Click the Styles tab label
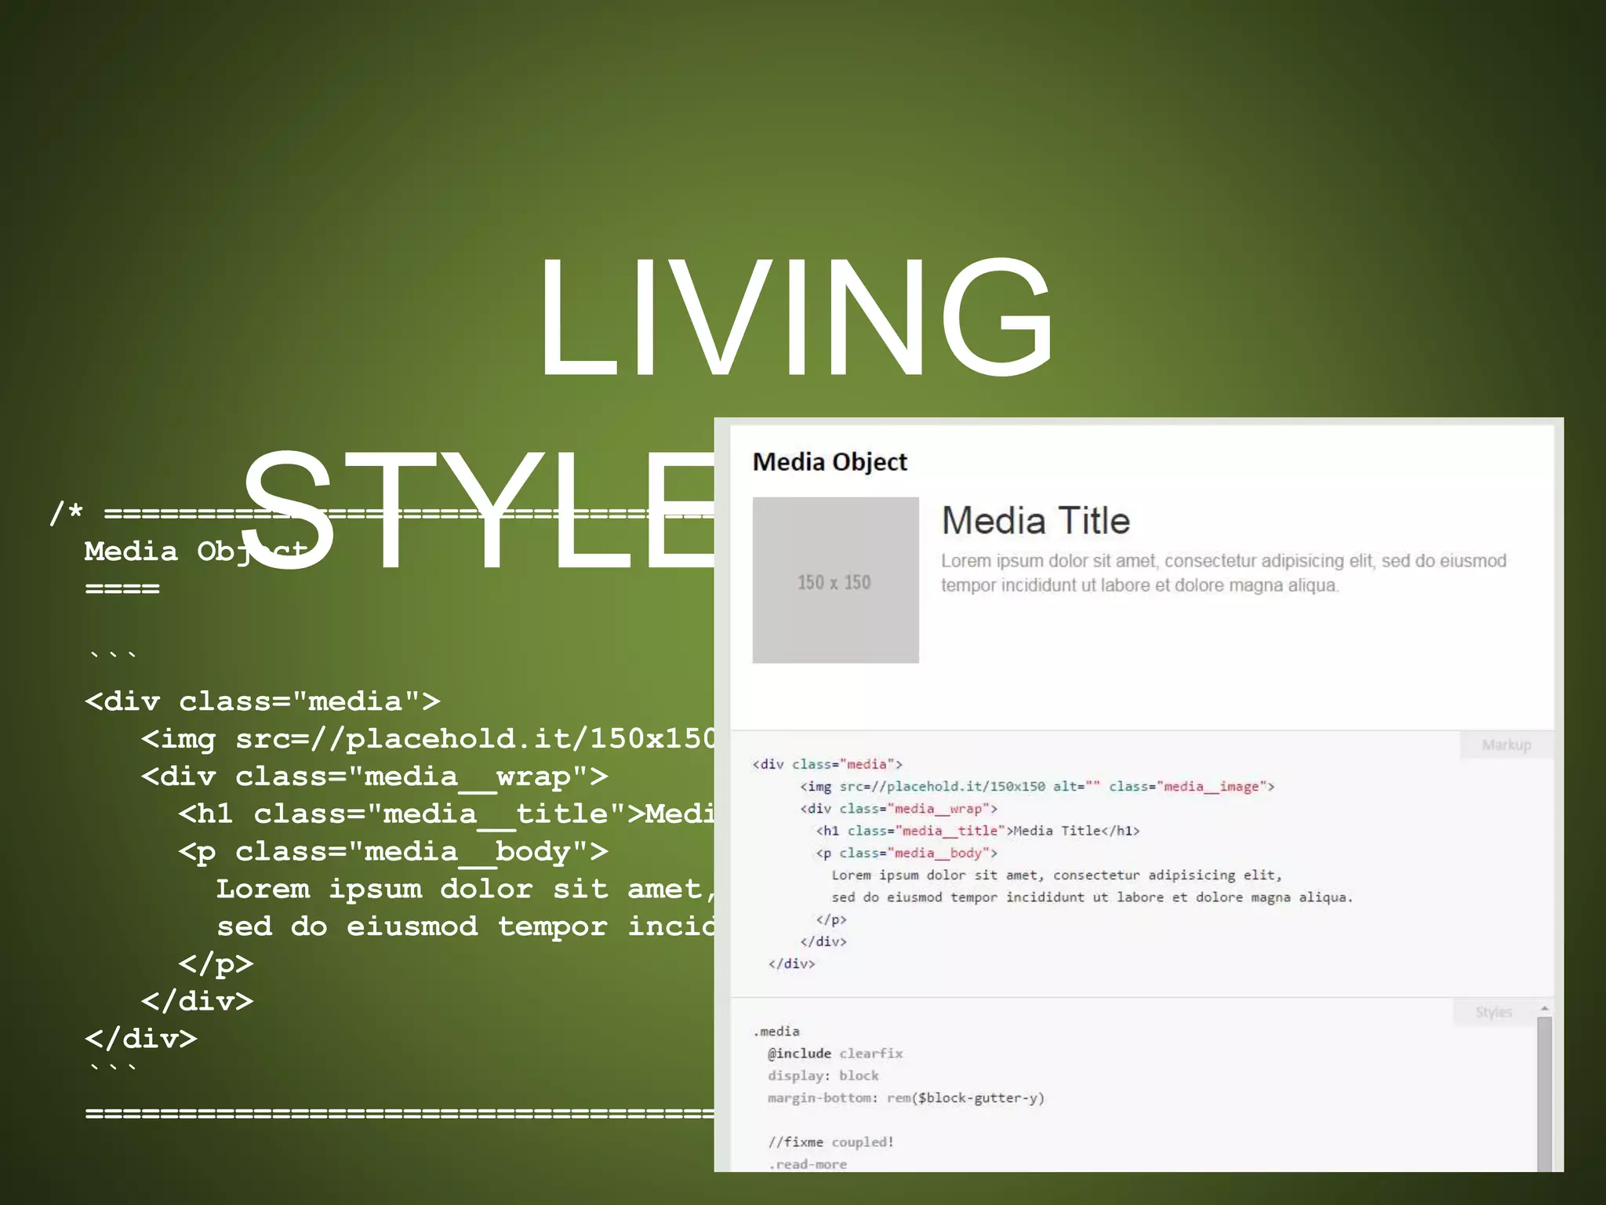 [1493, 1012]
